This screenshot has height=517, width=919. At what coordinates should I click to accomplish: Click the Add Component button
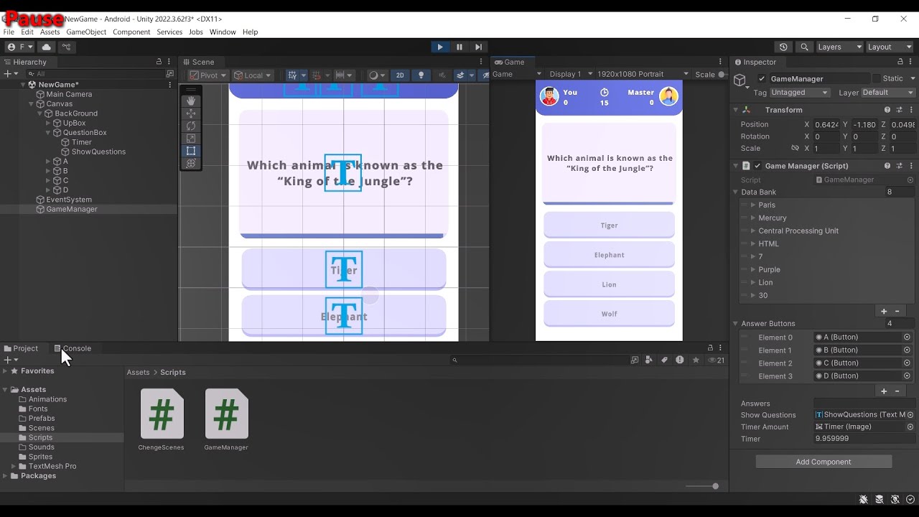(824, 462)
